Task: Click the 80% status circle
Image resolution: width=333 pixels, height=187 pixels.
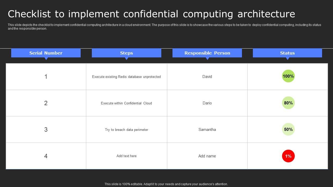Action: 288,103
